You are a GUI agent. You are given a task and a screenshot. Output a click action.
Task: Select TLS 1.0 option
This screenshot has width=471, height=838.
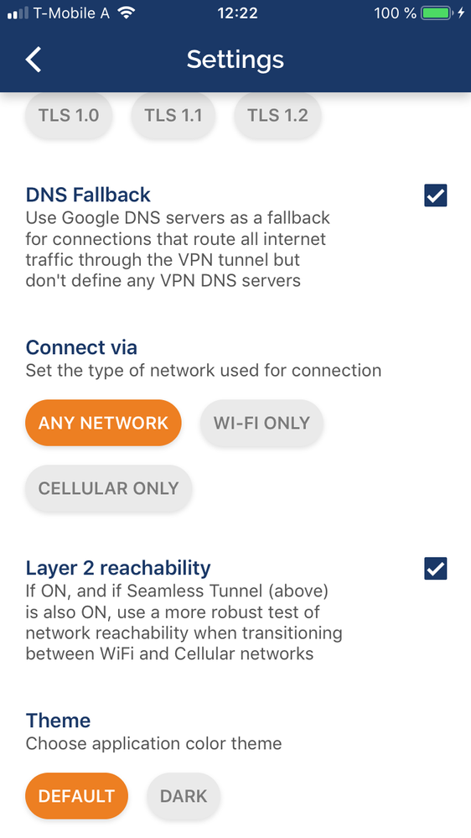69,116
